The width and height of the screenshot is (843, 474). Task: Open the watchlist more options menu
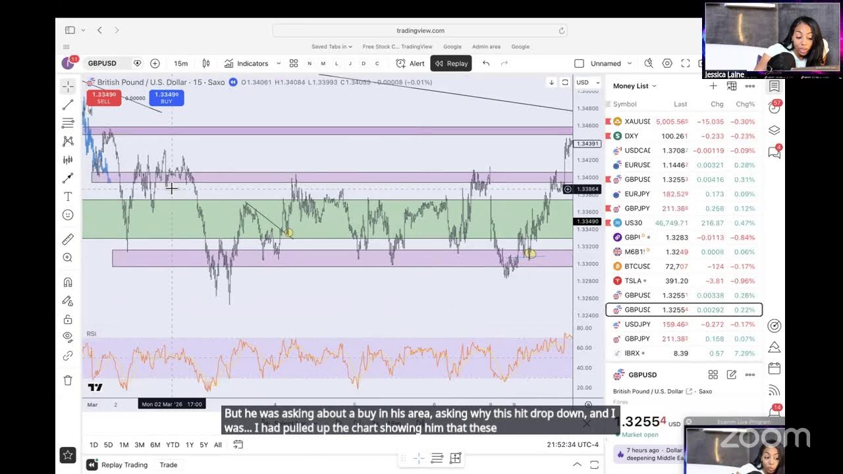click(x=750, y=86)
